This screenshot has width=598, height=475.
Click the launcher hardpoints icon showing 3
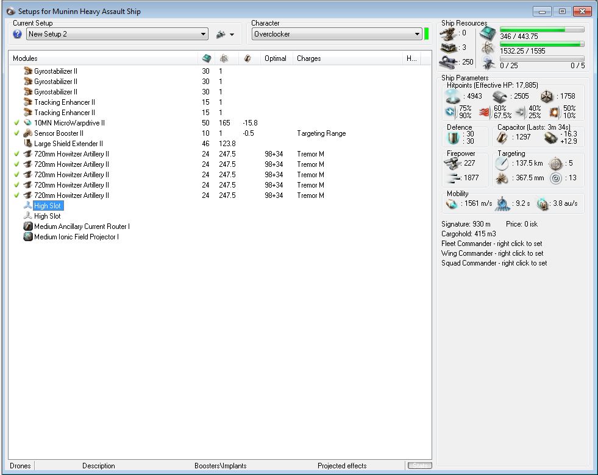(x=449, y=48)
